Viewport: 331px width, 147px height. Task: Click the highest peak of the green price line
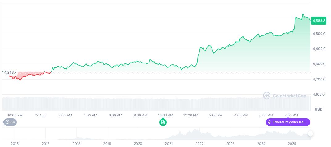pyautogui.click(x=303, y=14)
